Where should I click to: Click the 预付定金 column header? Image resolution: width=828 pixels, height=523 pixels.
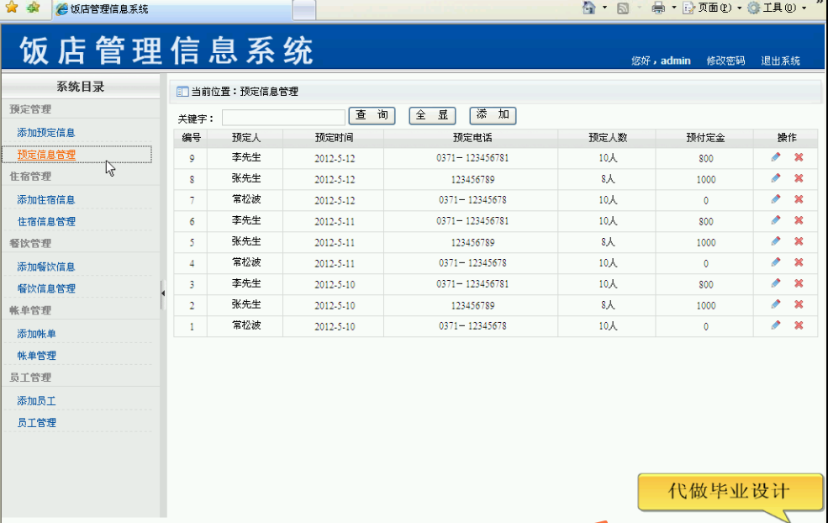(705, 138)
